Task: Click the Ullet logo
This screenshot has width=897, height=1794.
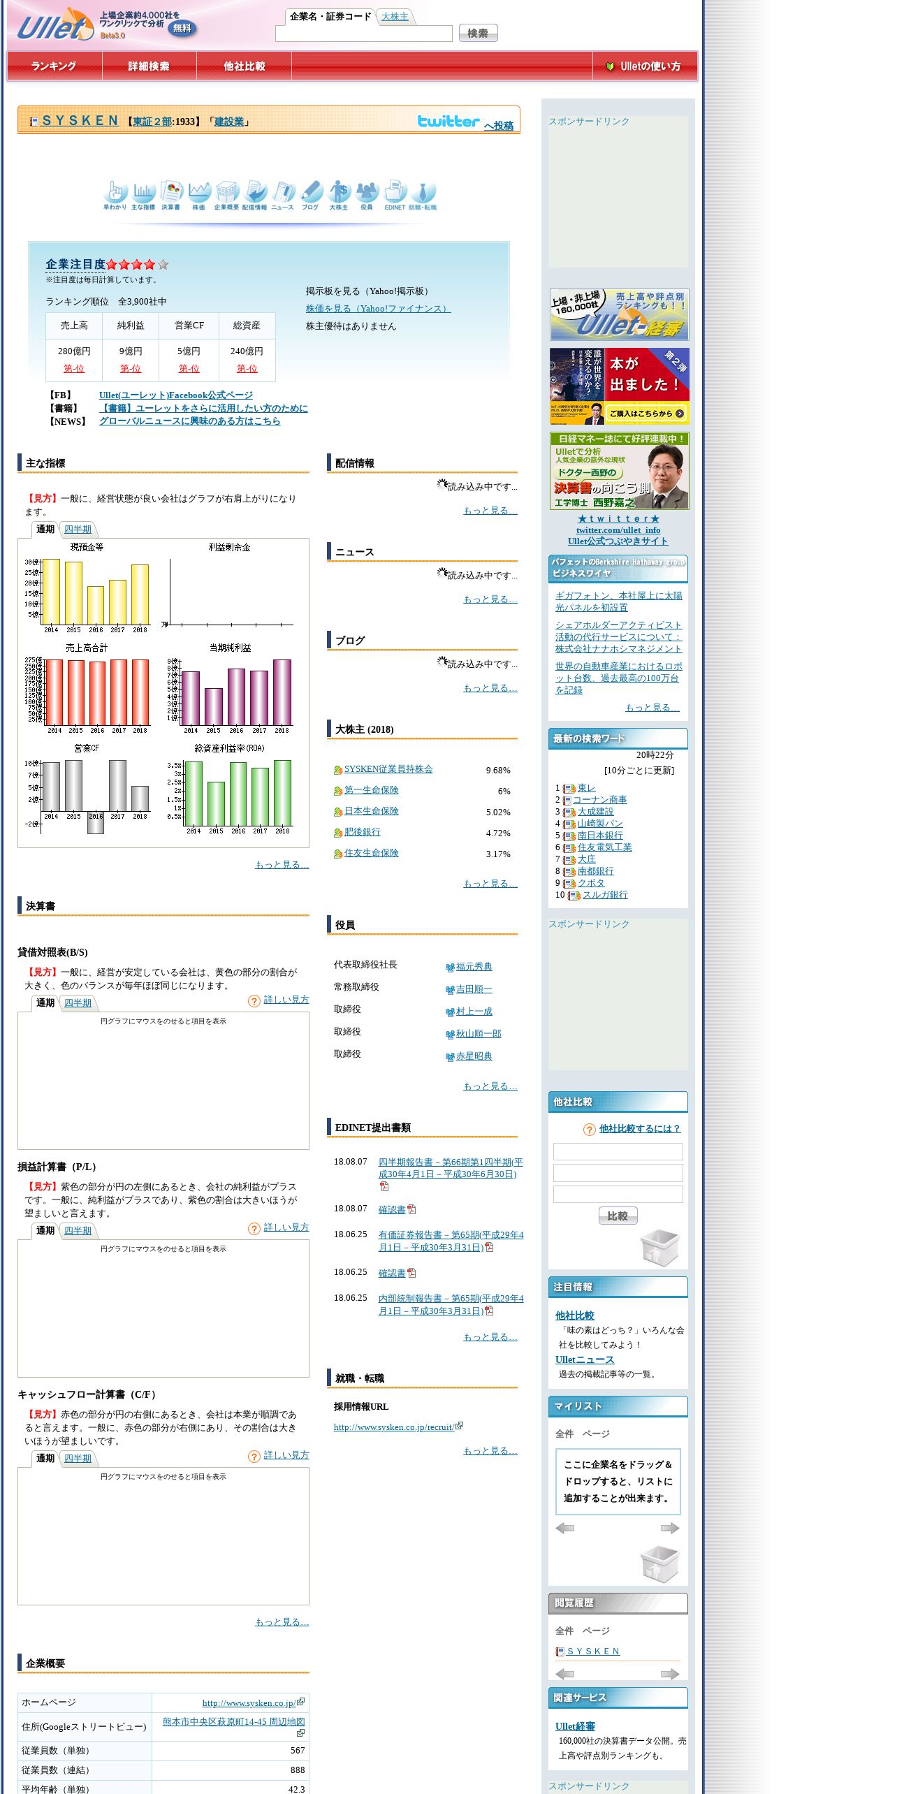Action: (54, 26)
